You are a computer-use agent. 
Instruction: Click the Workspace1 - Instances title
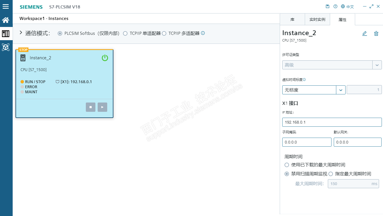coord(44,19)
